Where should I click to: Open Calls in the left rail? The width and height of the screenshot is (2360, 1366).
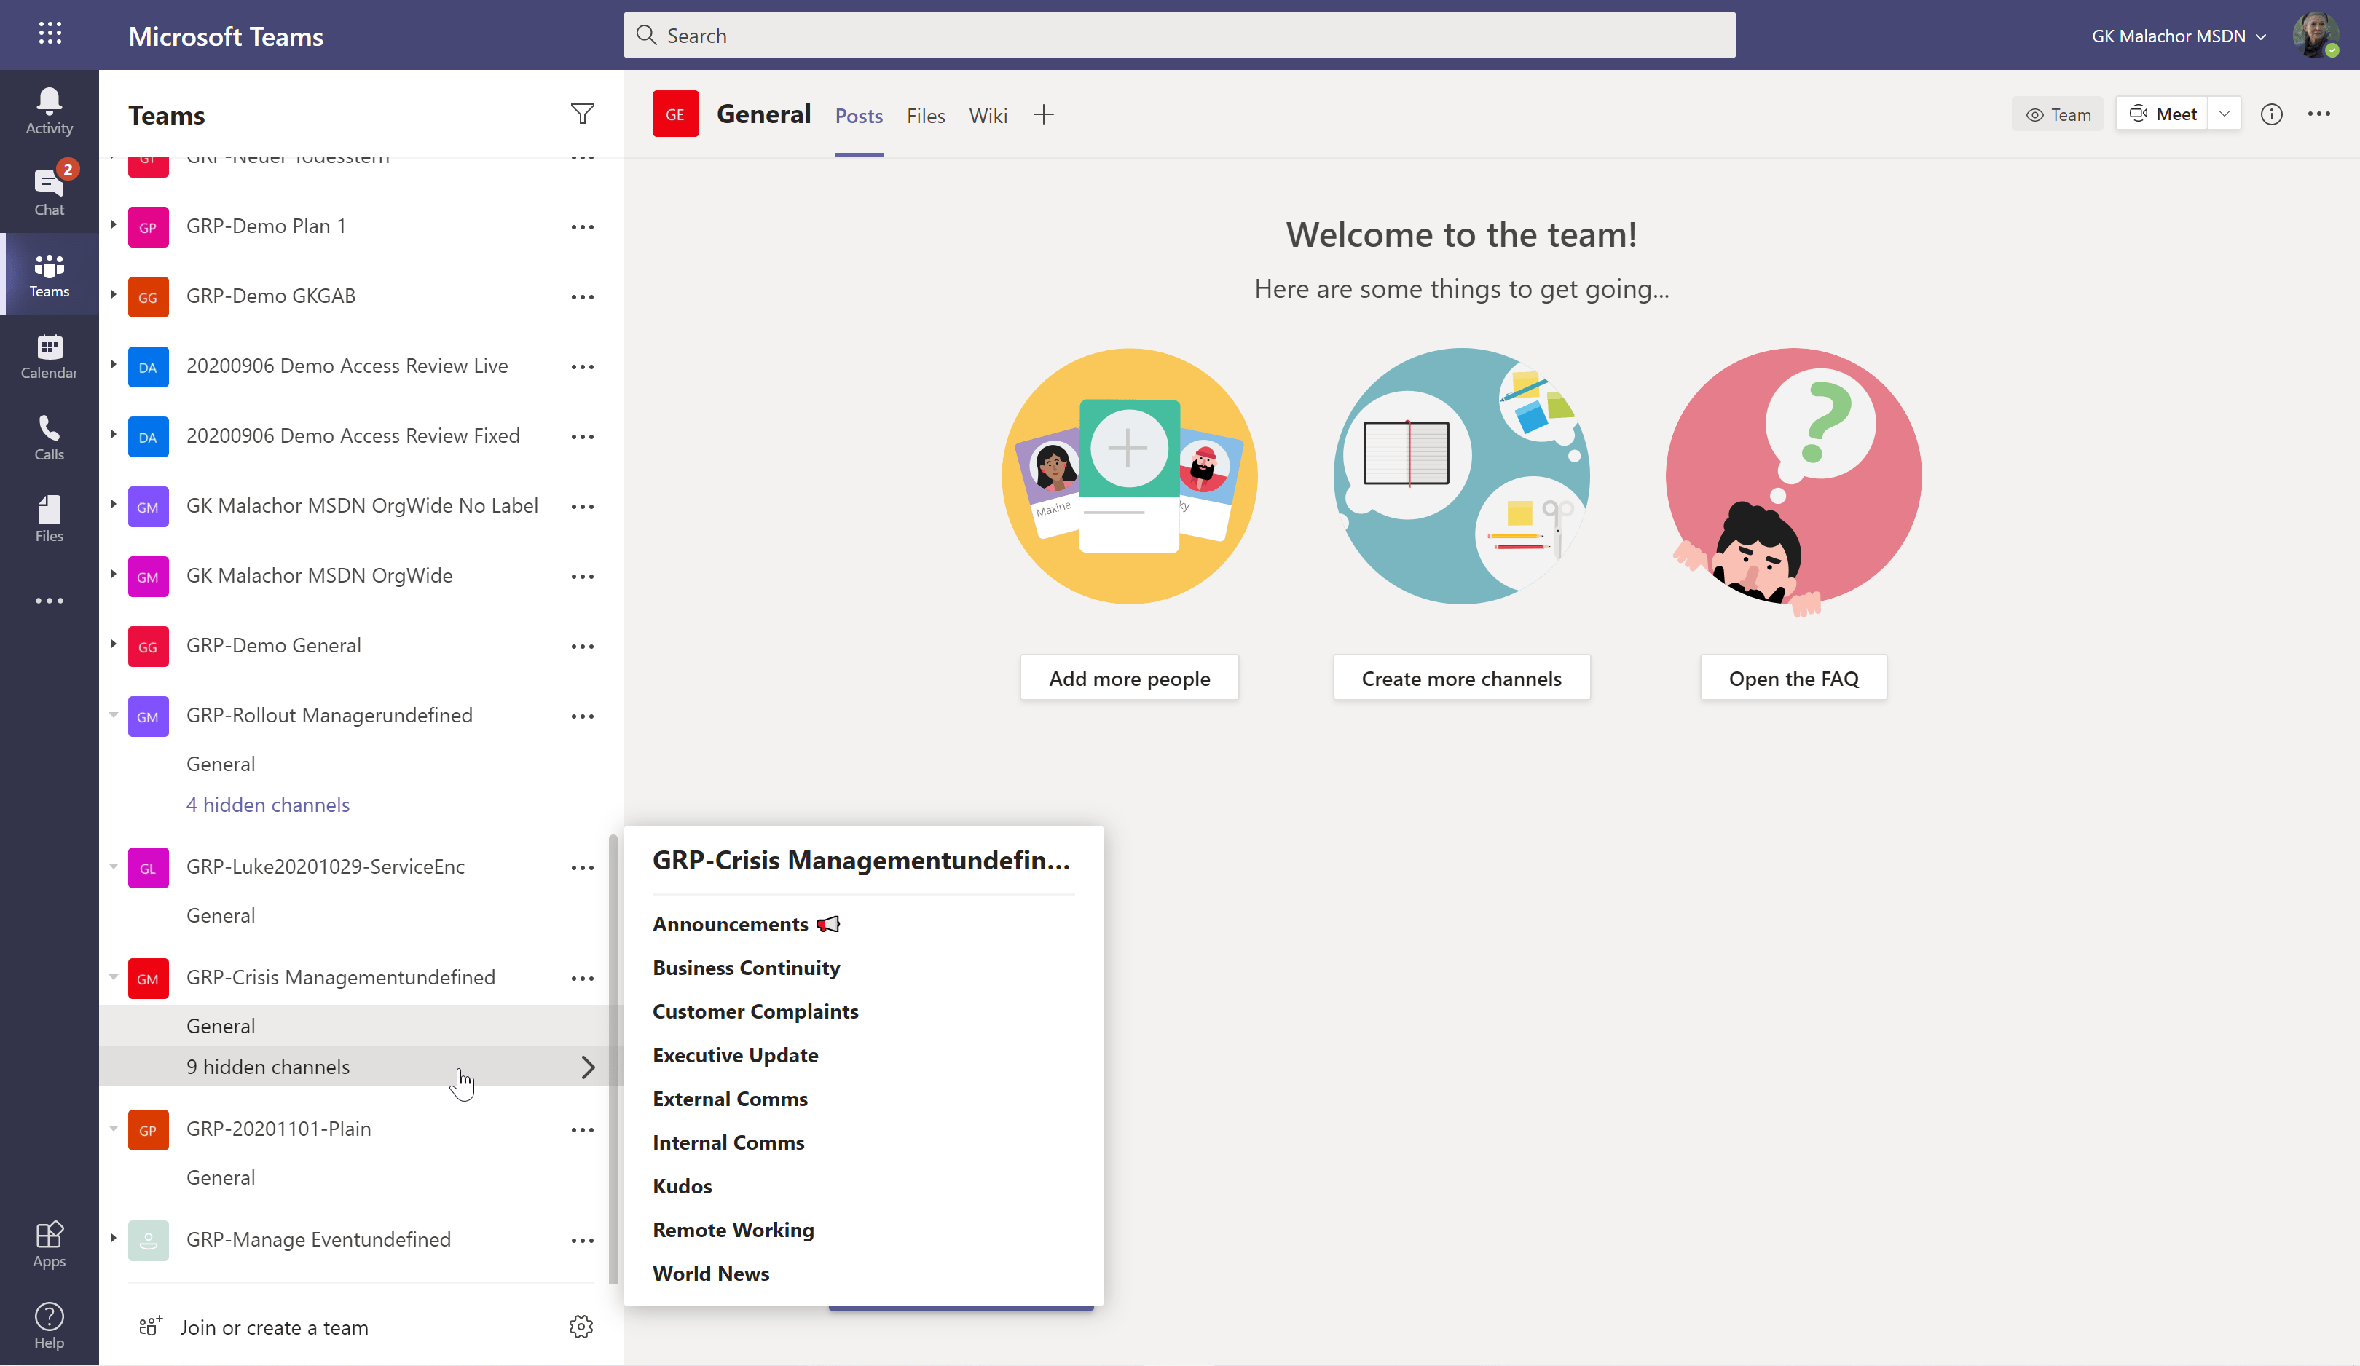(49, 437)
